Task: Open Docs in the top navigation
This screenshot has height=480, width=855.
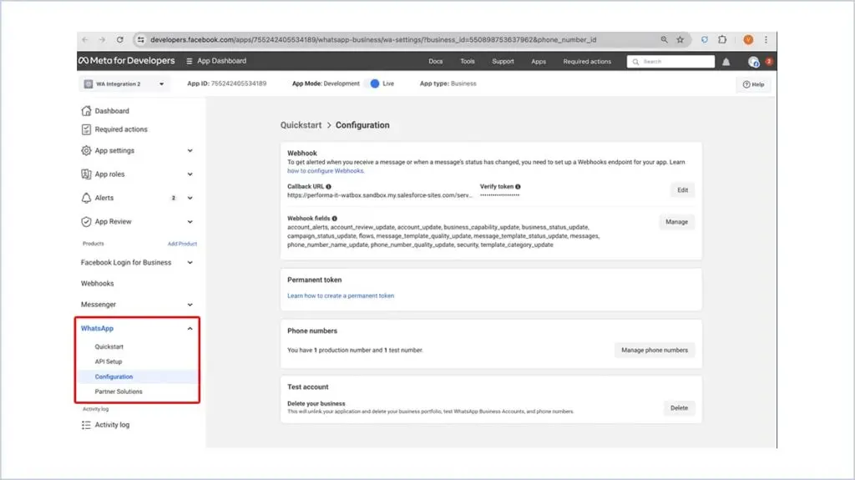Action: [x=436, y=62]
